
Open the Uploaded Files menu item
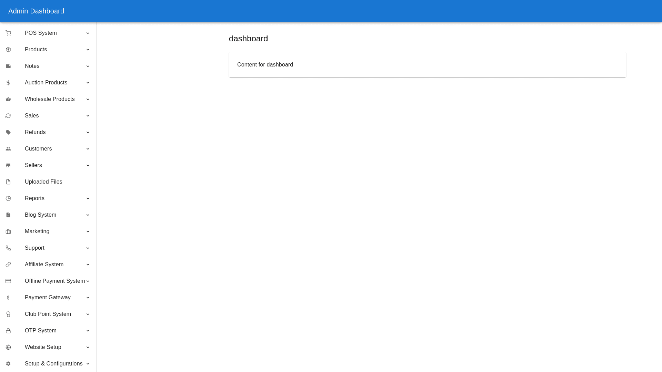tap(43, 182)
